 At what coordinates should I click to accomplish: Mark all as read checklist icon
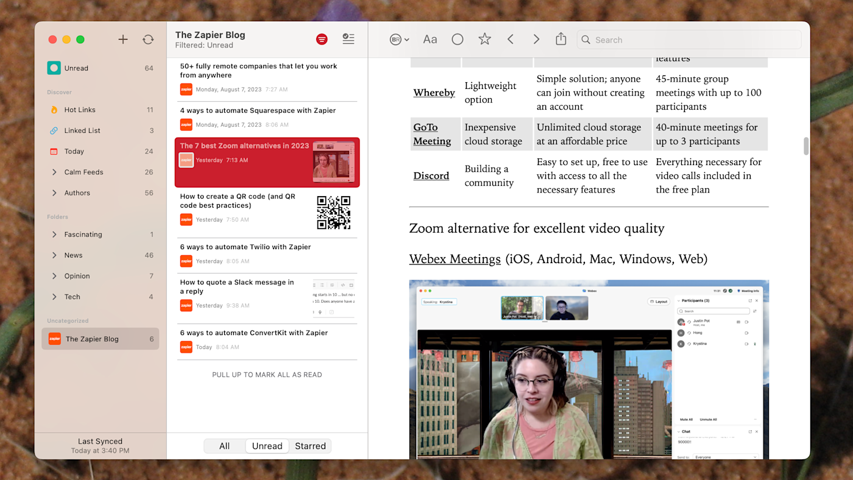coord(349,40)
